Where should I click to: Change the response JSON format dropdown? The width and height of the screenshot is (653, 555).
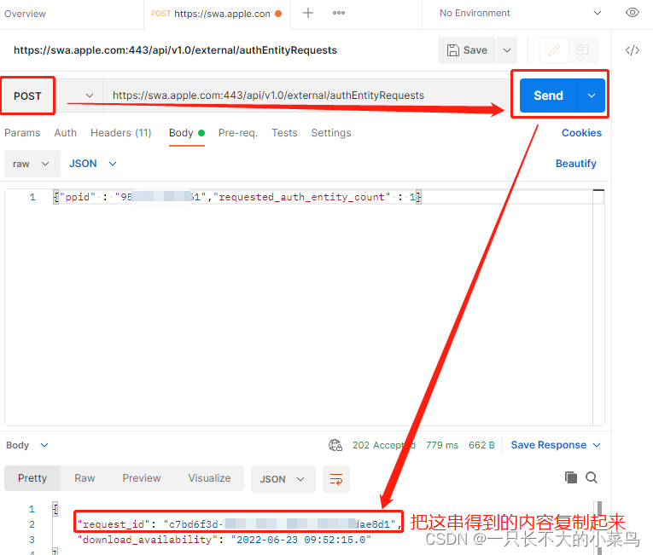tap(283, 479)
